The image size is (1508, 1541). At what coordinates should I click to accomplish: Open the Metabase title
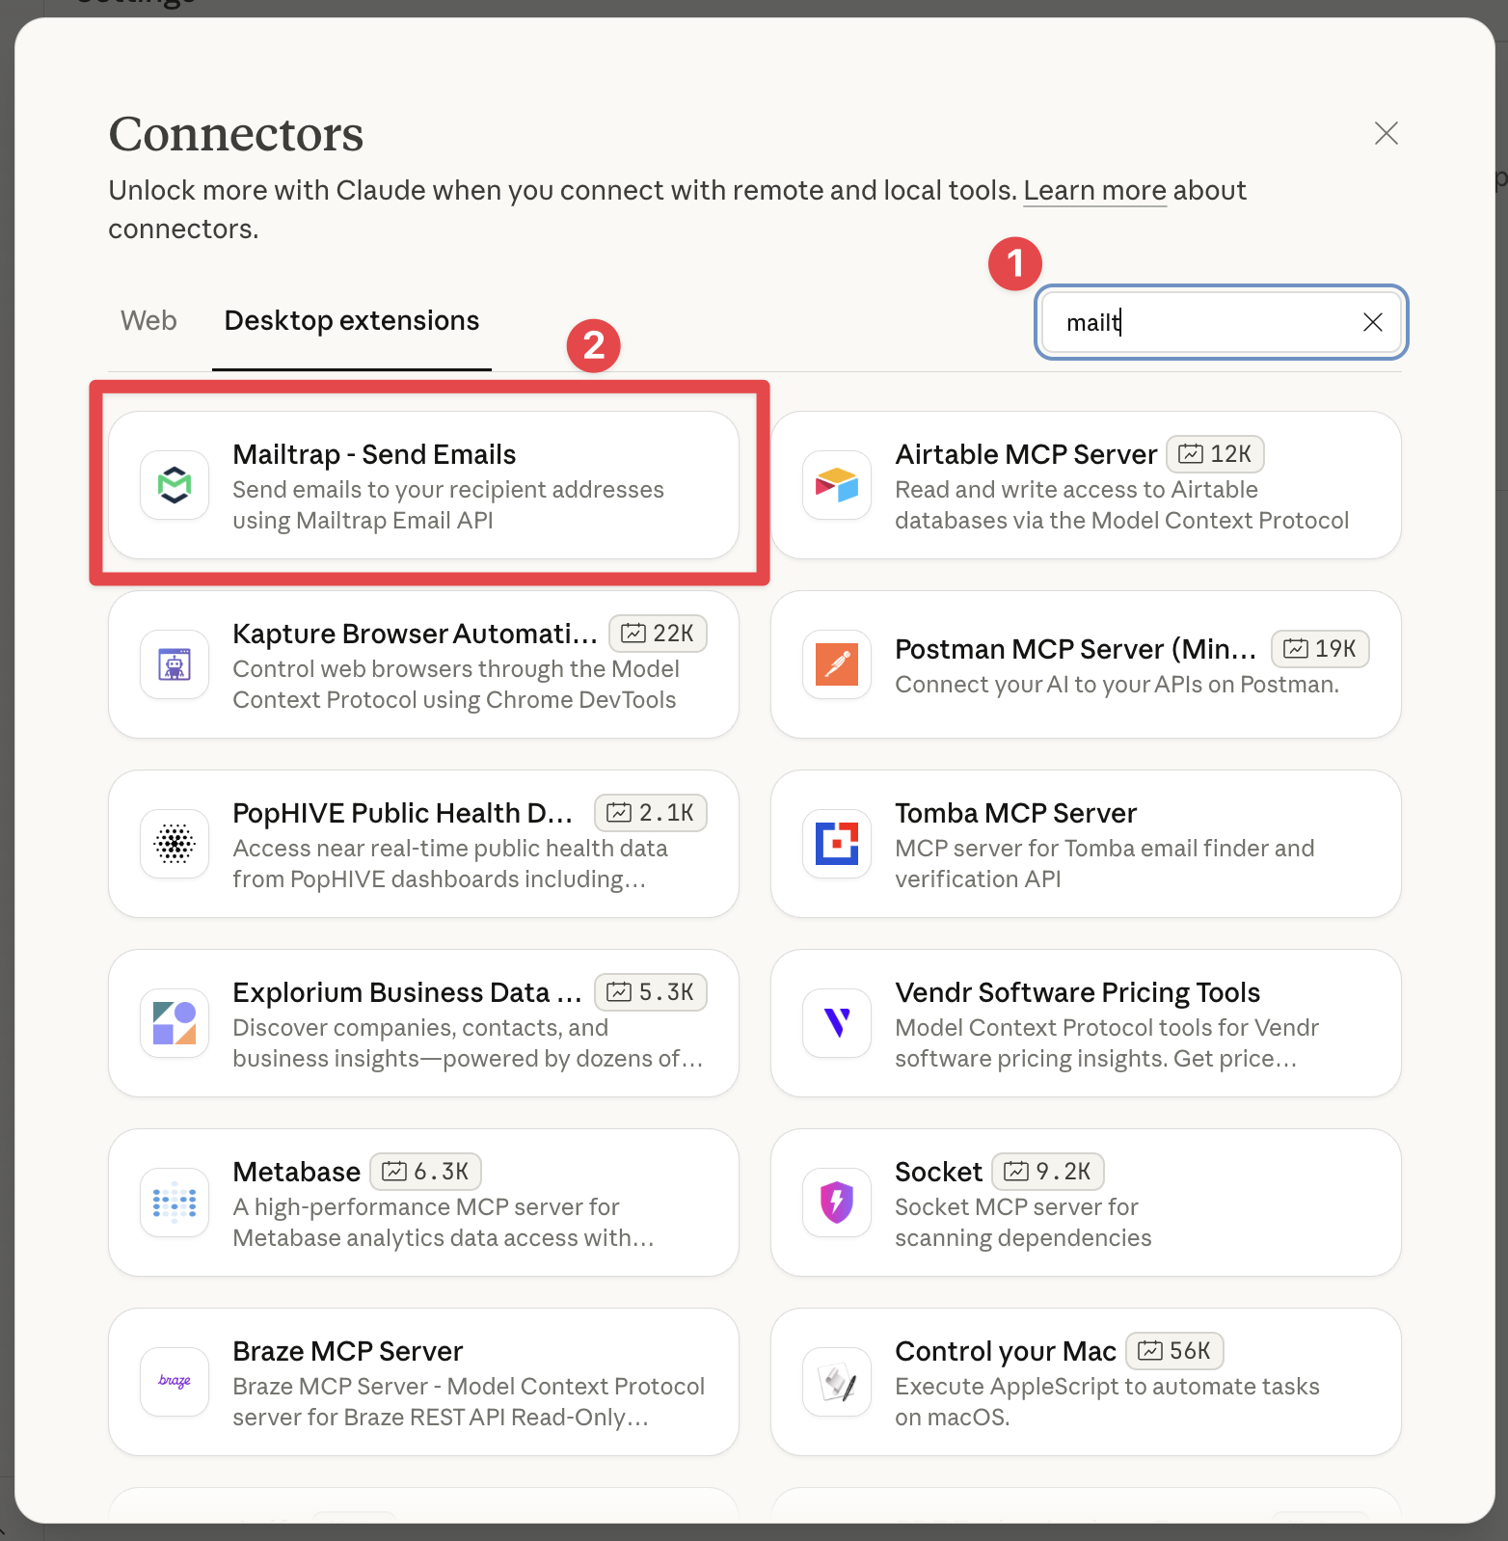297,1172
